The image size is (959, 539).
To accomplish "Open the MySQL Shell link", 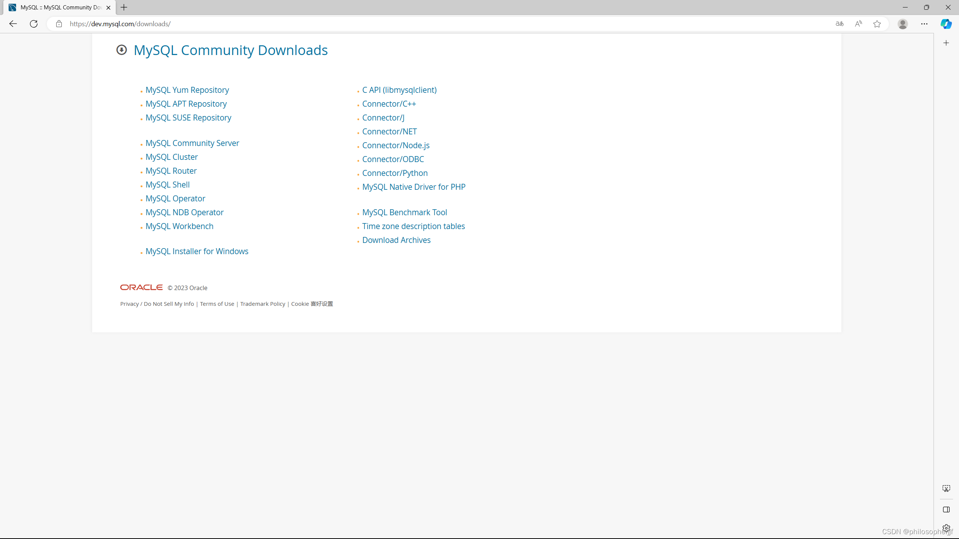I will [x=167, y=185].
